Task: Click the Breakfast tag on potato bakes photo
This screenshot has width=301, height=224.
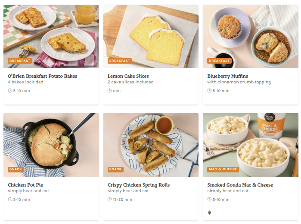Action: tap(20, 61)
